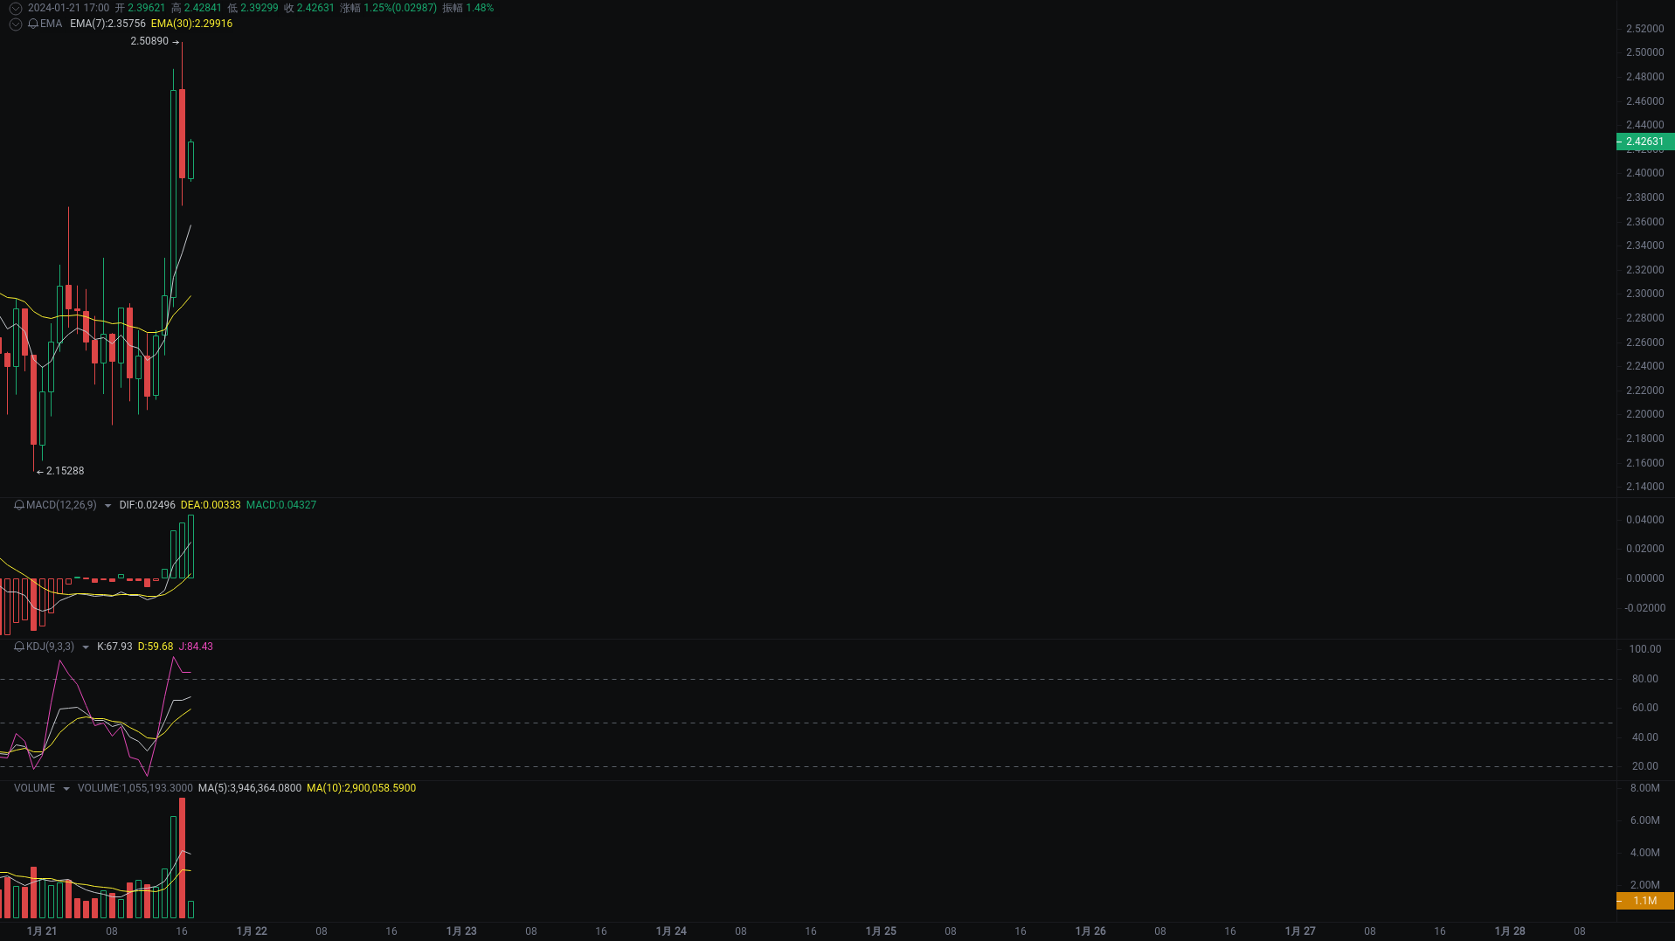
Task: Click the EMA alert bell icon
Action: pos(33,24)
